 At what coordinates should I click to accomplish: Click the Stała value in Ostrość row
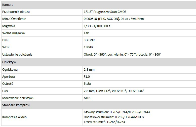(x=87, y=83)
